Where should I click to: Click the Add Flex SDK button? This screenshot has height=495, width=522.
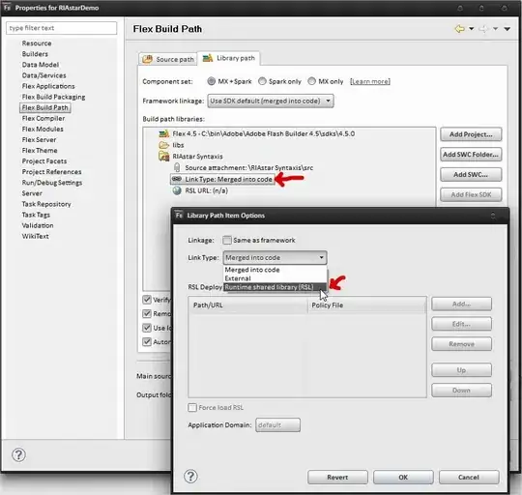tap(471, 194)
